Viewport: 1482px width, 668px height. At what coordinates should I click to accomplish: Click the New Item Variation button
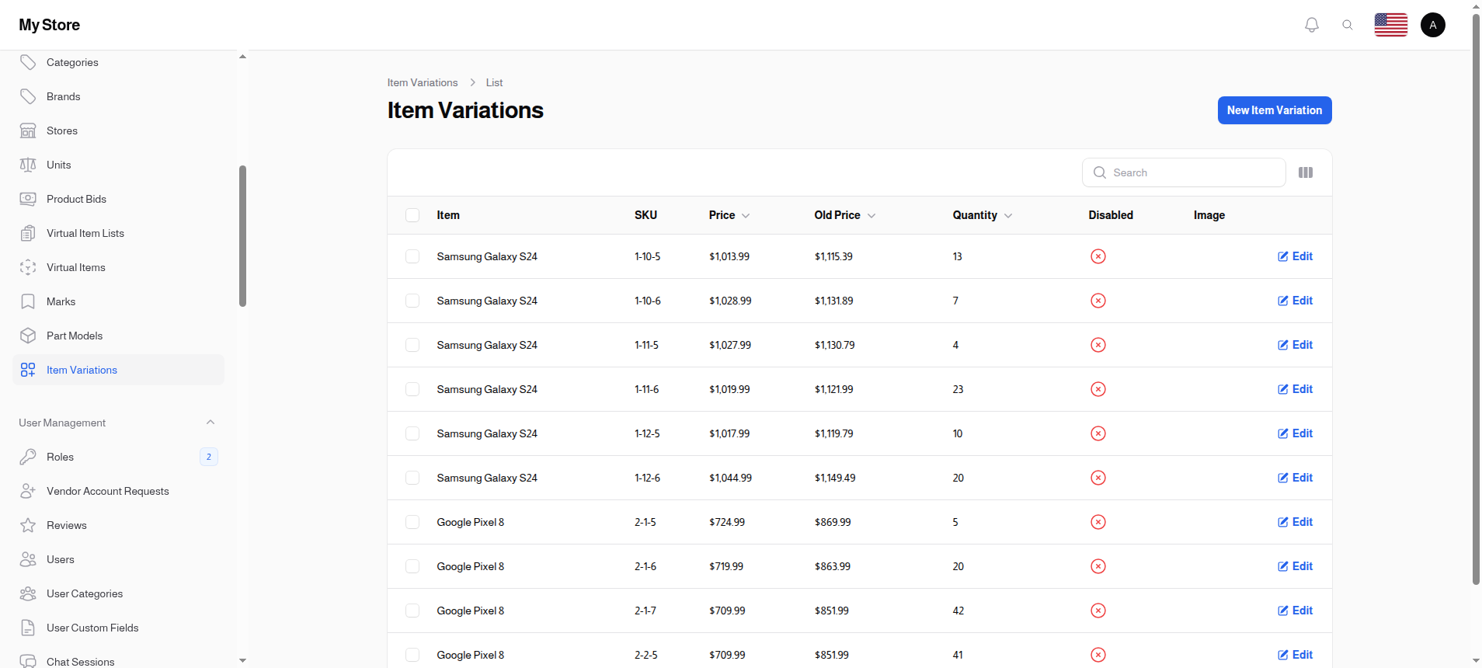[x=1274, y=110]
